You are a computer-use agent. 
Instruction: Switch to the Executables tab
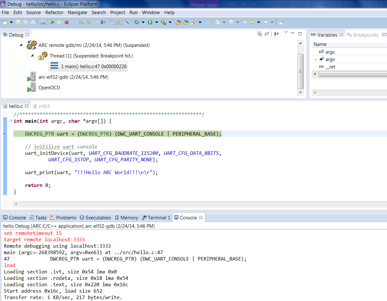(x=95, y=217)
